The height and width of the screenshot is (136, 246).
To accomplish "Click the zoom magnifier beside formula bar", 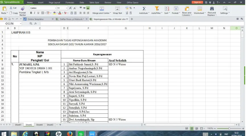I will (31, 24).
